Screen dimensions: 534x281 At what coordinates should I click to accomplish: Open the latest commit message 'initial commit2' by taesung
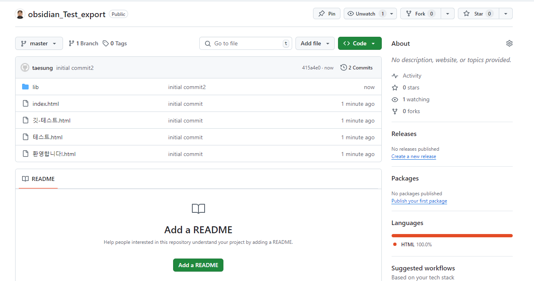point(75,68)
